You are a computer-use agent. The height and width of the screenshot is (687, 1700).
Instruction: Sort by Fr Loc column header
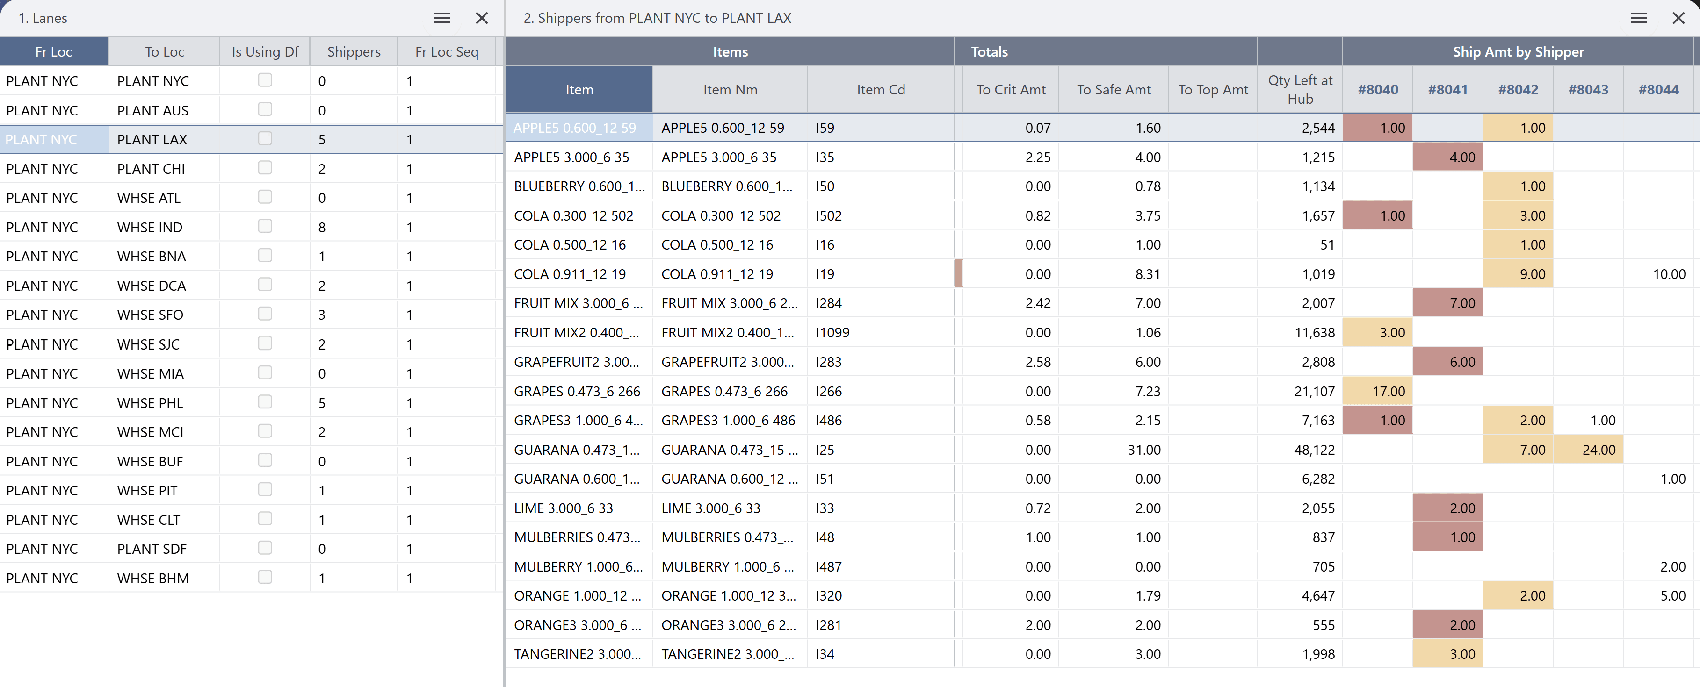(53, 51)
